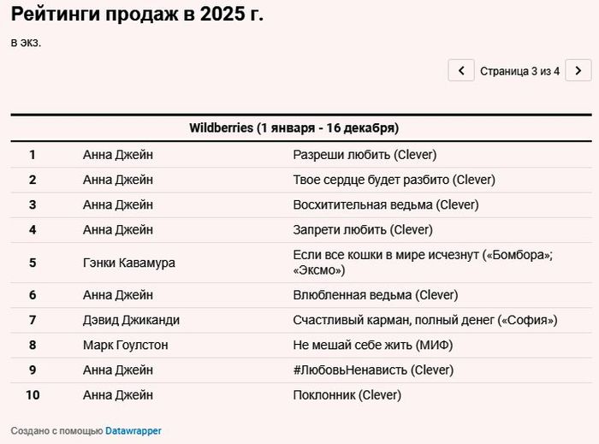Image resolution: width=599 pixels, height=444 pixels.
Task: Go to next page arrow
Action: pyautogui.click(x=578, y=71)
